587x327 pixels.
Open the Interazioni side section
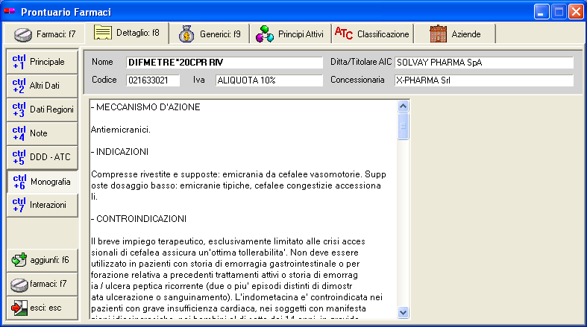pyautogui.click(x=42, y=205)
